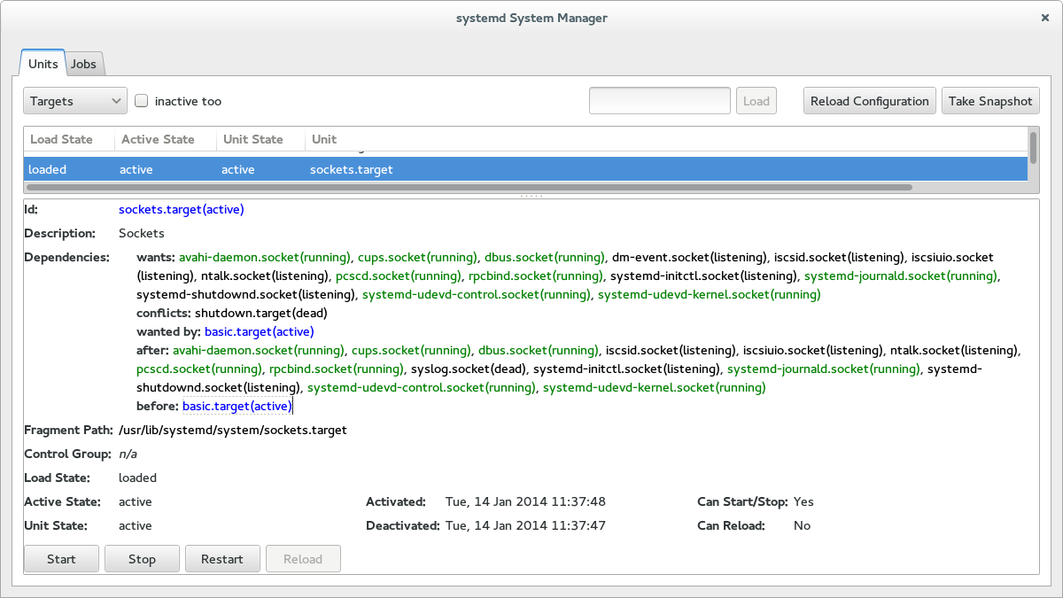Viewport: 1063px width, 598px height.
Task: Follow the 'wanted by' basic.target(active) link
Action: (x=259, y=332)
